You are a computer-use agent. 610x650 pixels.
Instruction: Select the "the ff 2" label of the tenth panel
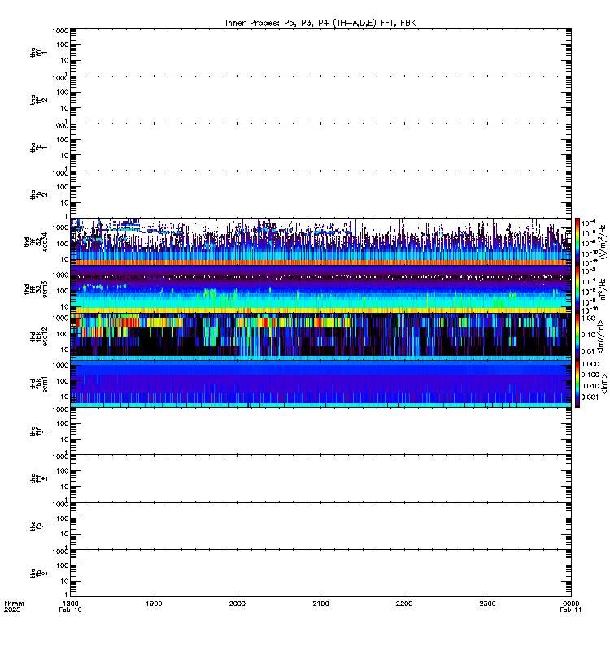(39, 479)
